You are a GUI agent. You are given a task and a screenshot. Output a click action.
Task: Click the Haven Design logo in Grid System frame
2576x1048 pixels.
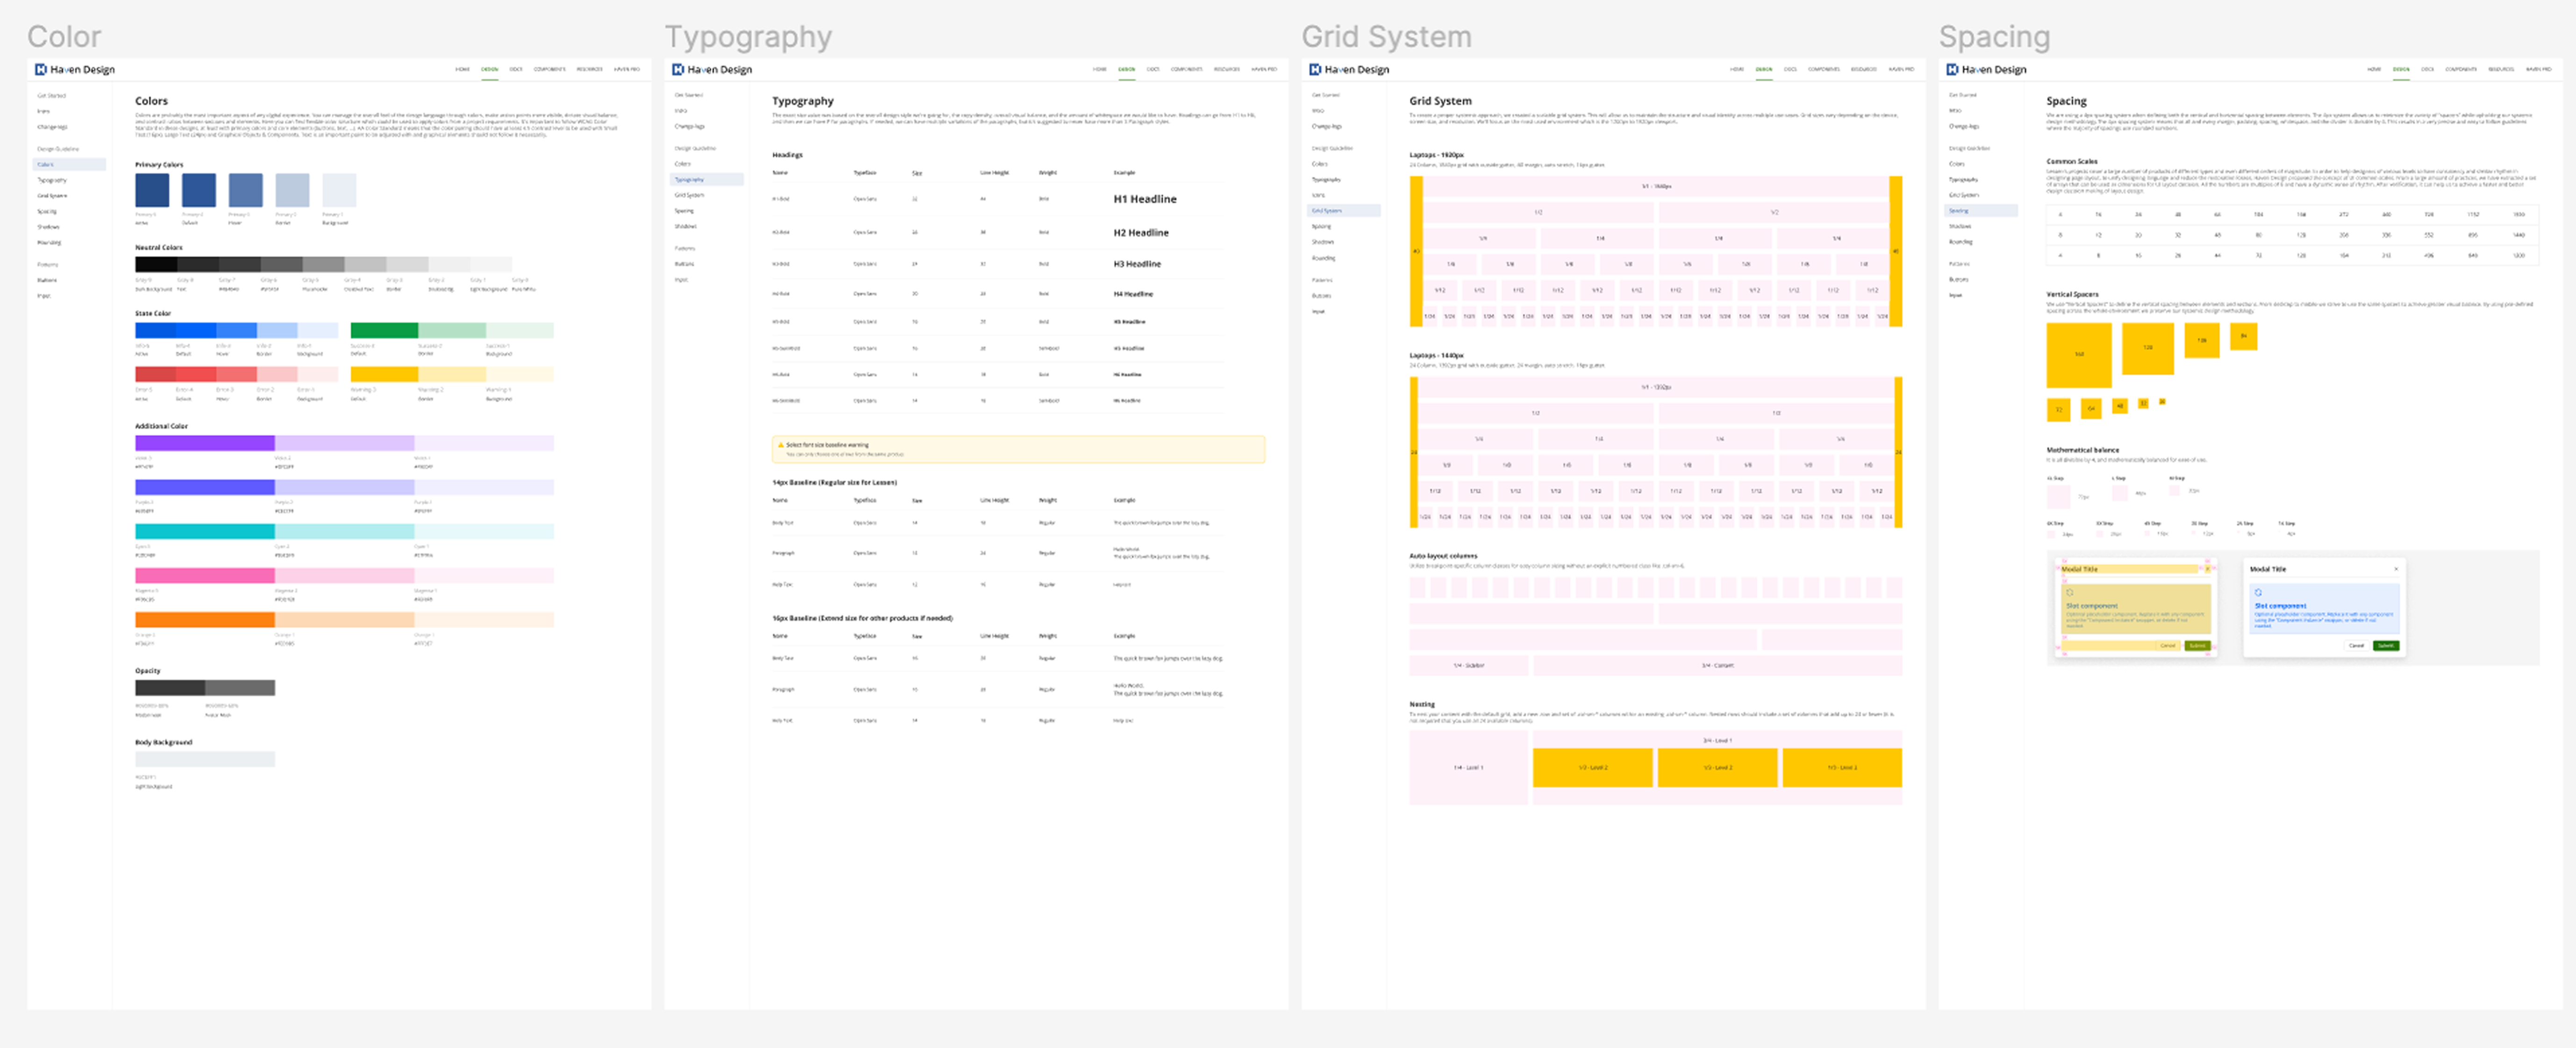pos(1349,70)
